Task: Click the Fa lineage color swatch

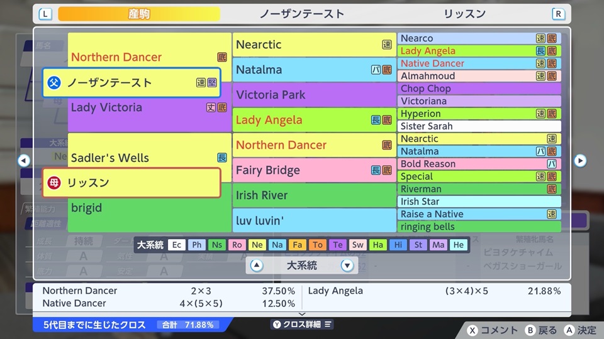Action: pos(298,245)
